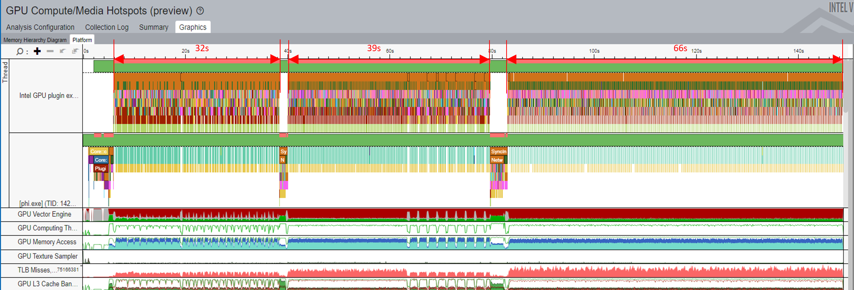Click the 60s mark on the time ruler
Viewport: 854px width, 290px height.
coord(390,51)
